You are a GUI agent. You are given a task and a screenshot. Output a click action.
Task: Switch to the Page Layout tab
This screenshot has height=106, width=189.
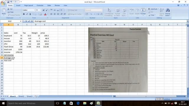point(29,5)
